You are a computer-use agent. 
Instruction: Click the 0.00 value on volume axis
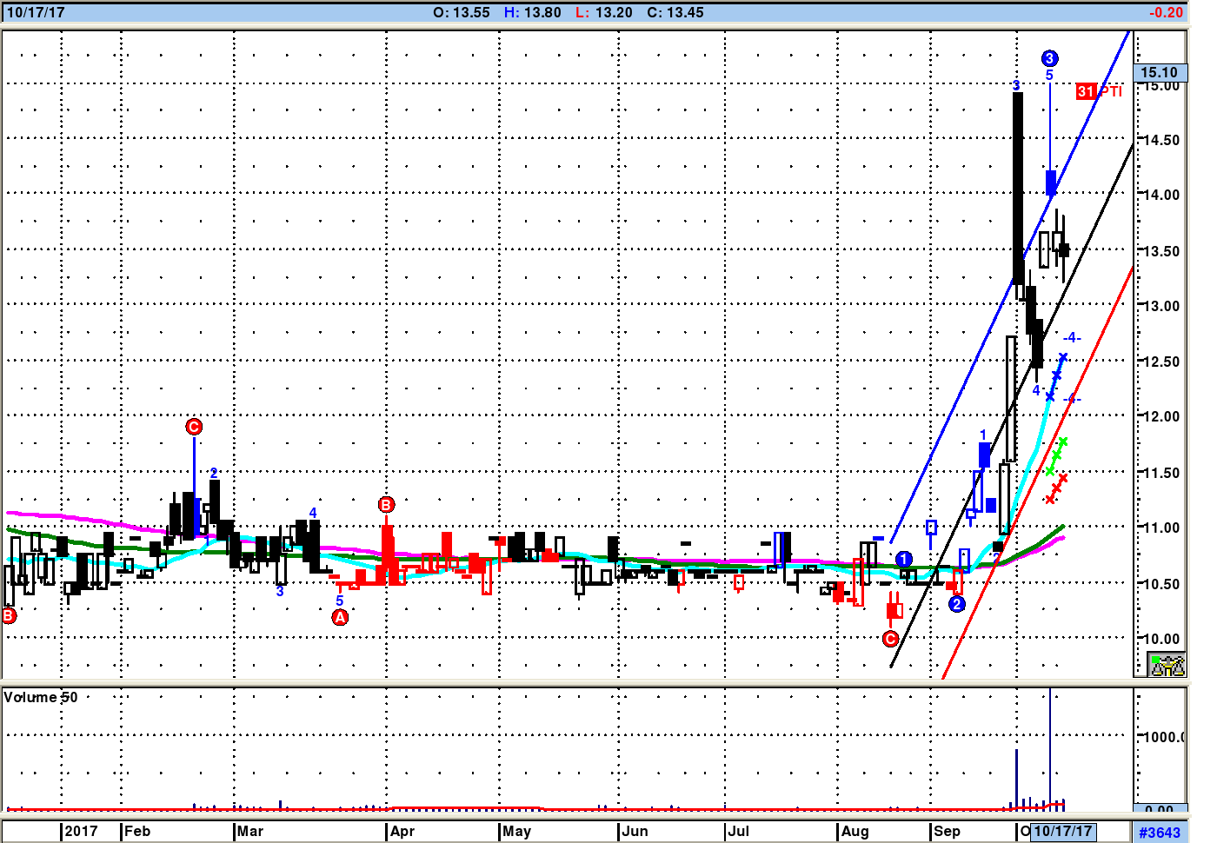[1159, 809]
